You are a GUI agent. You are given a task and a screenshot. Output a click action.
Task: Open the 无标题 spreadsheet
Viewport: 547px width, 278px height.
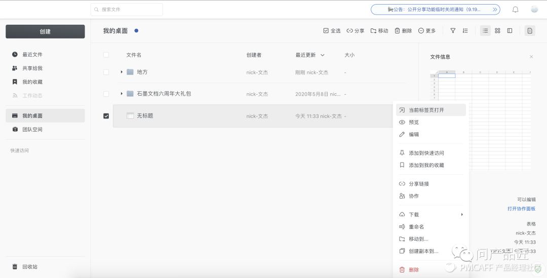[145, 115]
